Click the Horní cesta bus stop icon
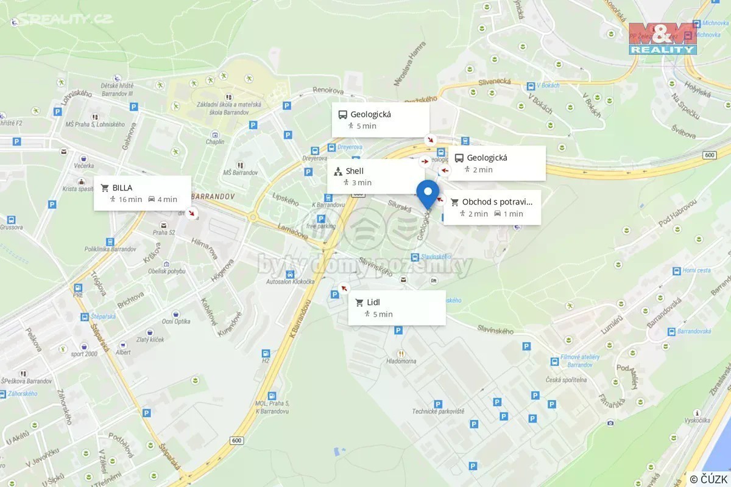 (676, 271)
